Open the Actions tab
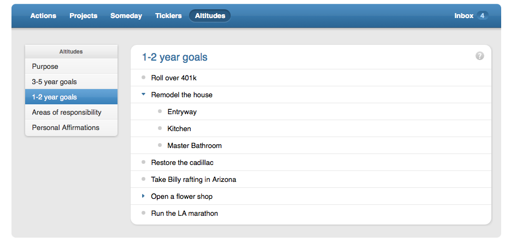 43,16
